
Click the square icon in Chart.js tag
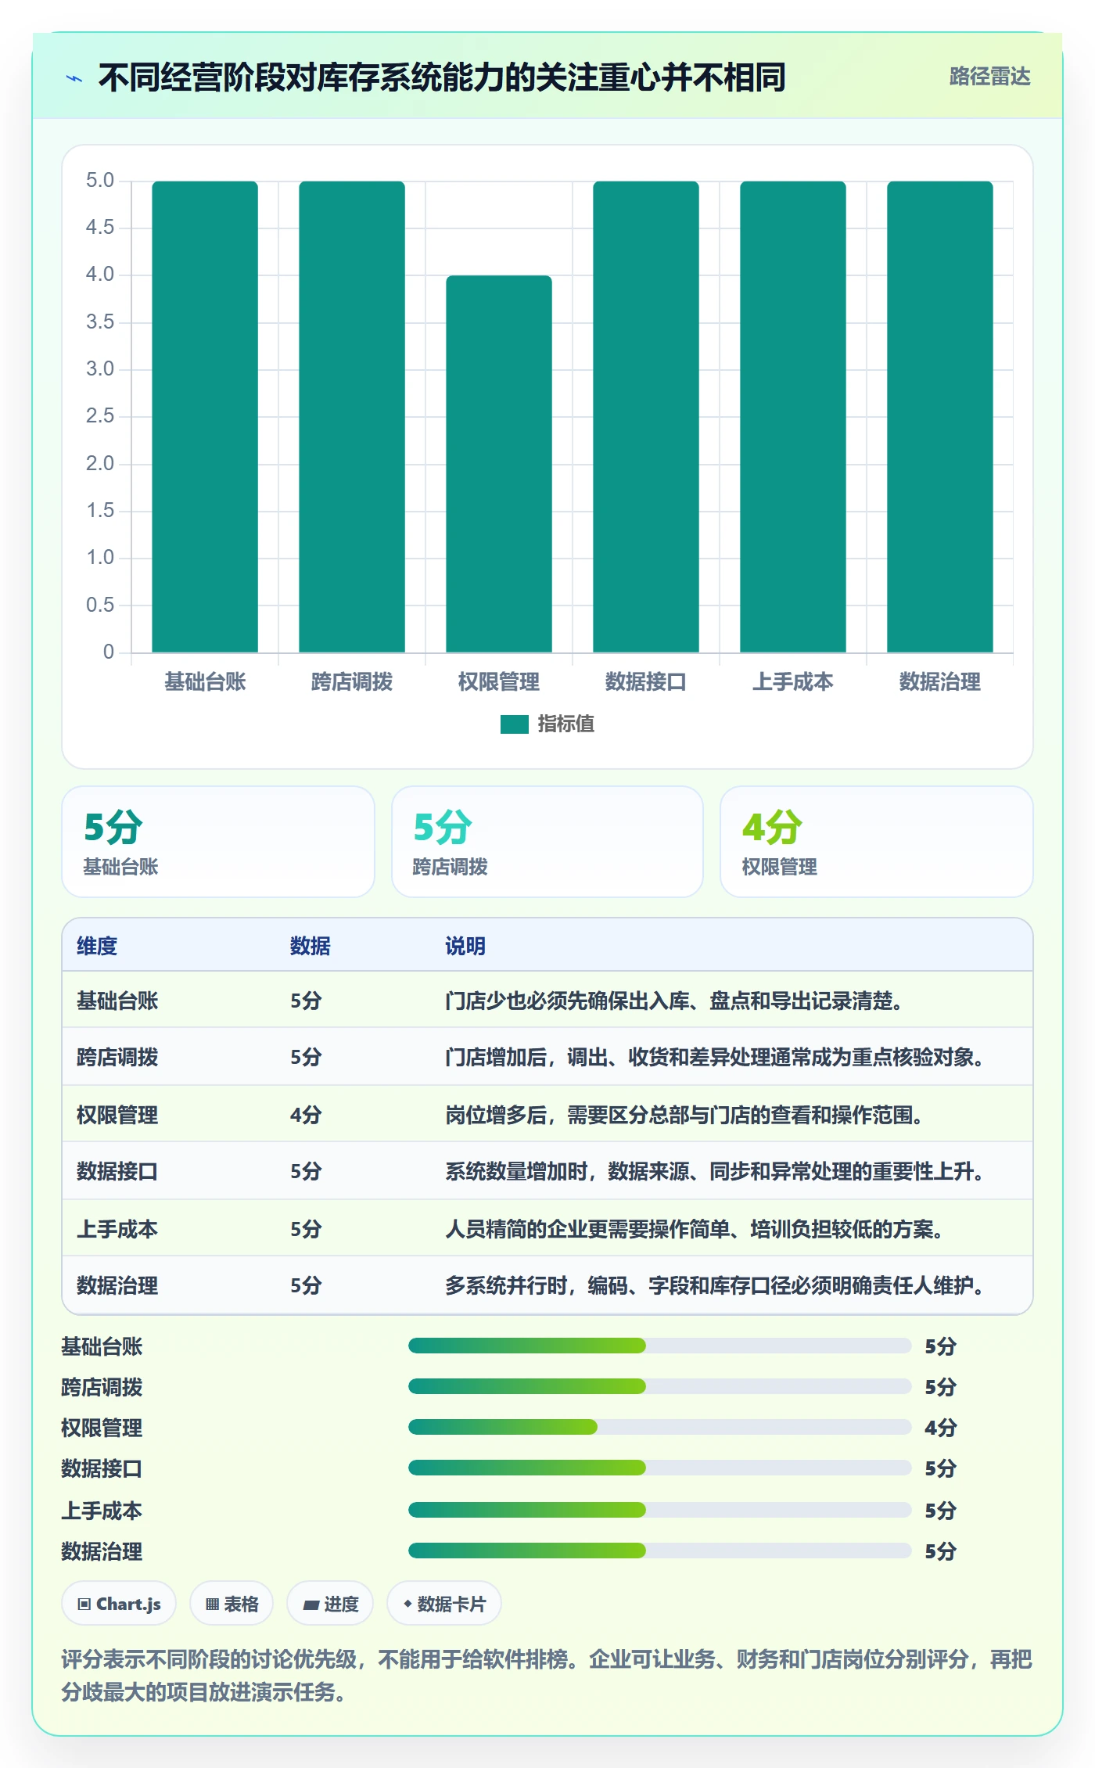point(84,1604)
